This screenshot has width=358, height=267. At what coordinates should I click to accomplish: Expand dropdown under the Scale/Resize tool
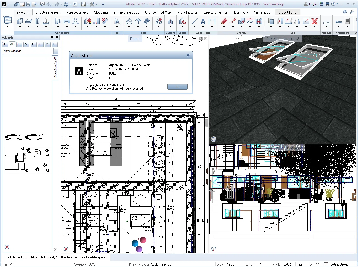306,27
